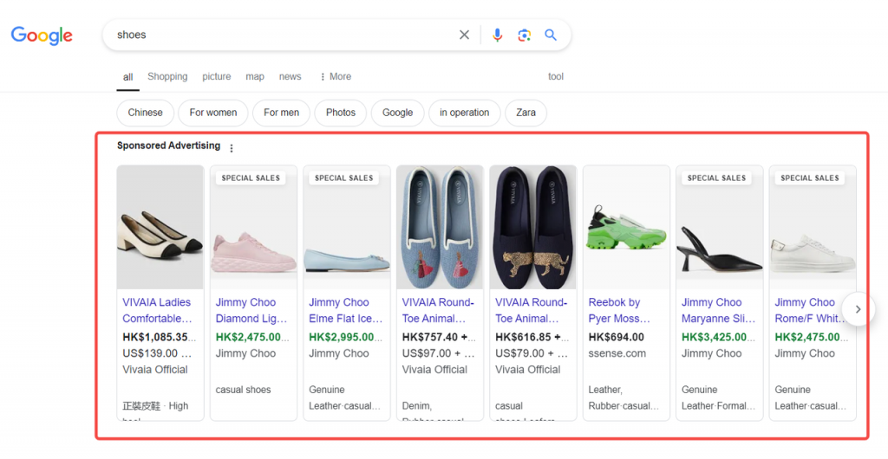Click the VIVAIA Ladies Comfortable link
The image size is (888, 459).
(x=158, y=310)
